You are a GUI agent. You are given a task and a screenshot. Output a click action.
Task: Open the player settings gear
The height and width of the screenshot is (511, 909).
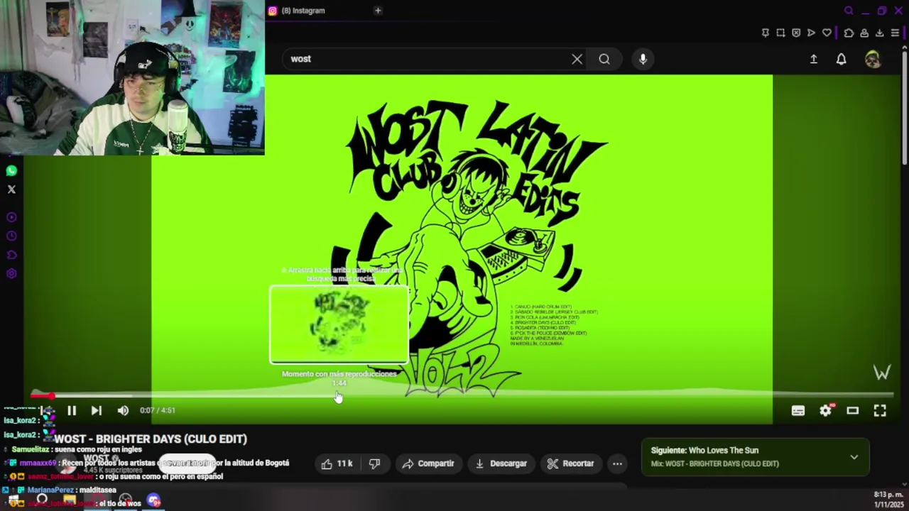coord(825,410)
